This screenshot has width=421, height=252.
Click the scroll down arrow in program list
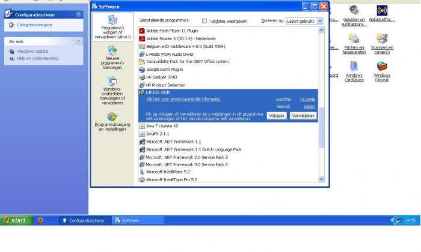click(321, 179)
